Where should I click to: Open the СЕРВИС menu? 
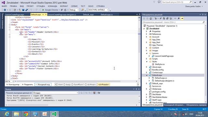pos(74,6)
